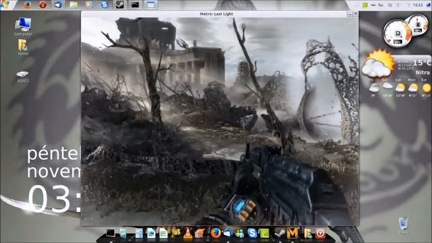Open the file manager icon in top panel

pos(74,5)
